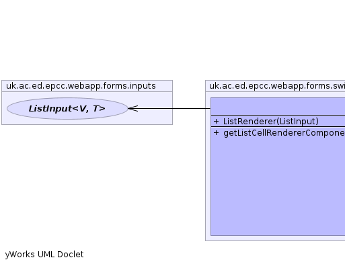Click the yWorks UML Doclet credit text
This screenshot has height=266, width=345.
[44, 255]
